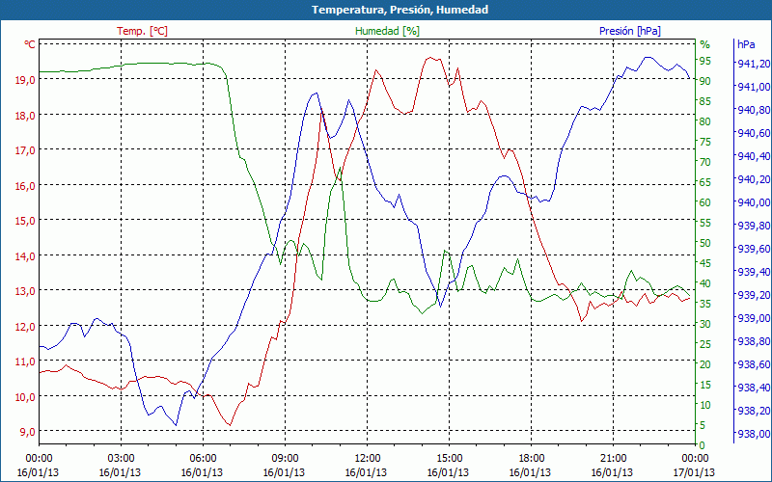Click humidity axis value '25'

pos(705,344)
